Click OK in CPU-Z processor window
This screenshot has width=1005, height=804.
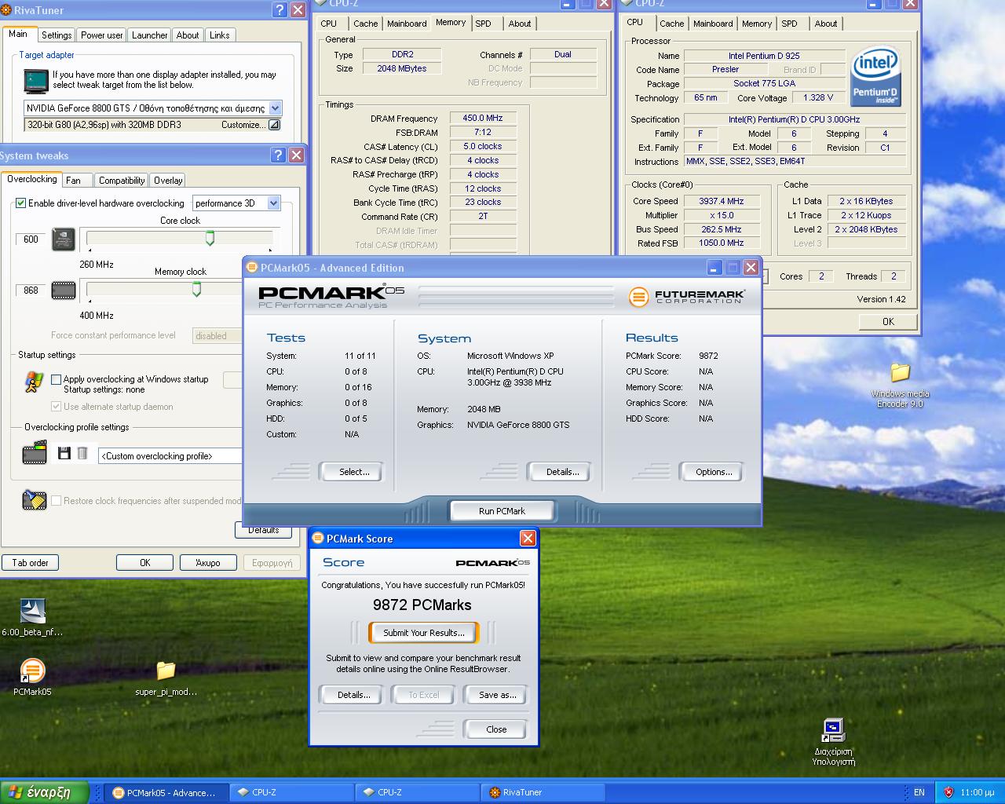pyautogui.click(x=888, y=321)
